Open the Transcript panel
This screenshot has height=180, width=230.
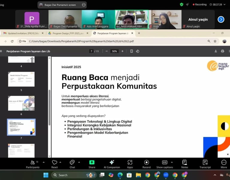(205, 164)
